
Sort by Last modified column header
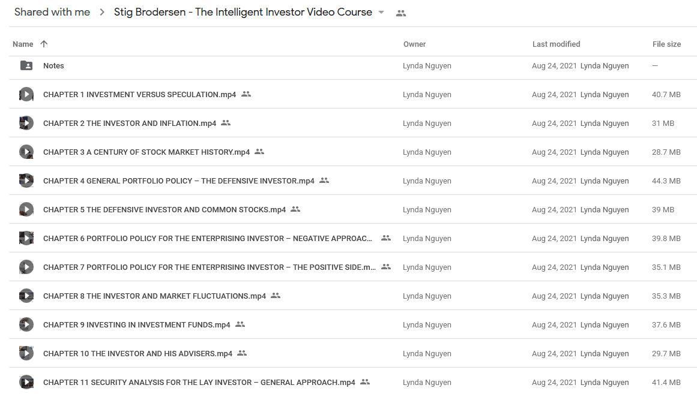click(x=556, y=44)
